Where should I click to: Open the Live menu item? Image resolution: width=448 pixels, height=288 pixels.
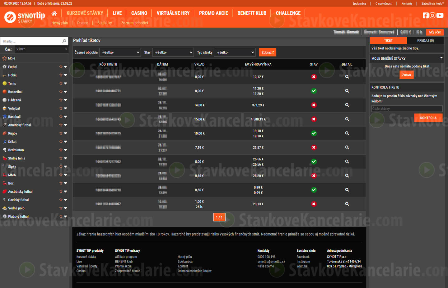pos(117,13)
